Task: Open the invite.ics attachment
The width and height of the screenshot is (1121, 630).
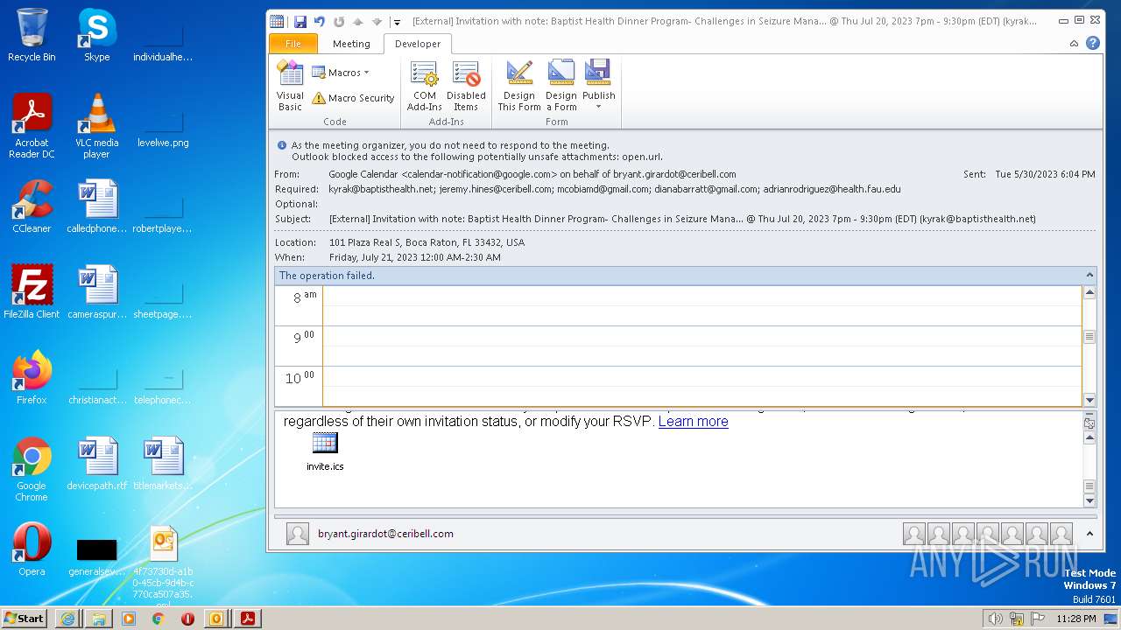Action: point(325,452)
